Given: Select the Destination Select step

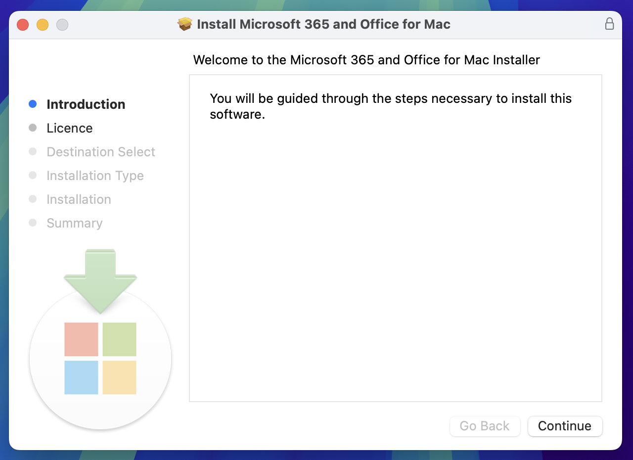Looking at the screenshot, I should (x=101, y=152).
